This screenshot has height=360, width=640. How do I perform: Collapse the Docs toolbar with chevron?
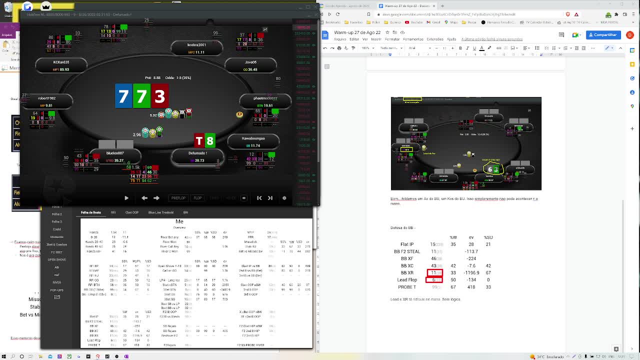pos(620,48)
